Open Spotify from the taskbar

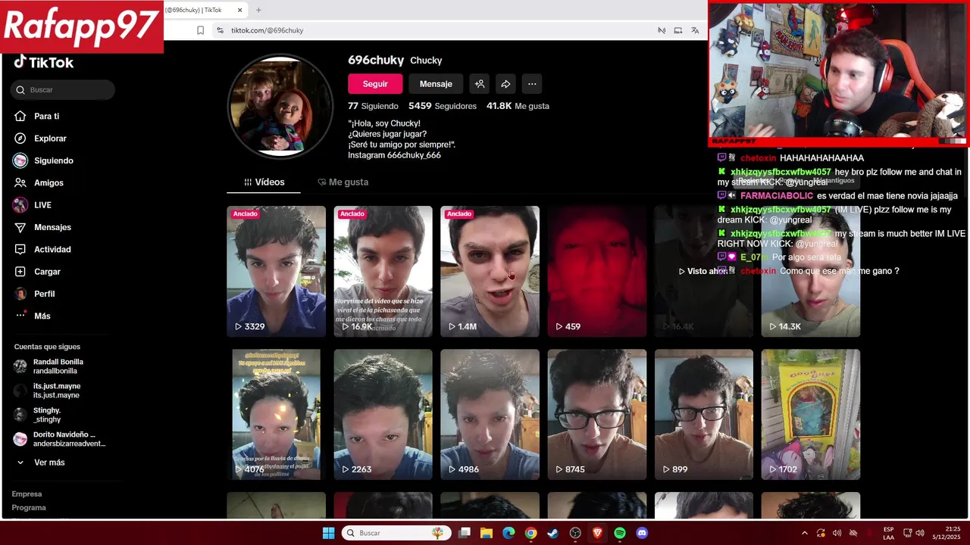620,533
